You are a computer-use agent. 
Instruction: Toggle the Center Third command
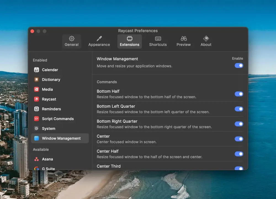[239, 168]
